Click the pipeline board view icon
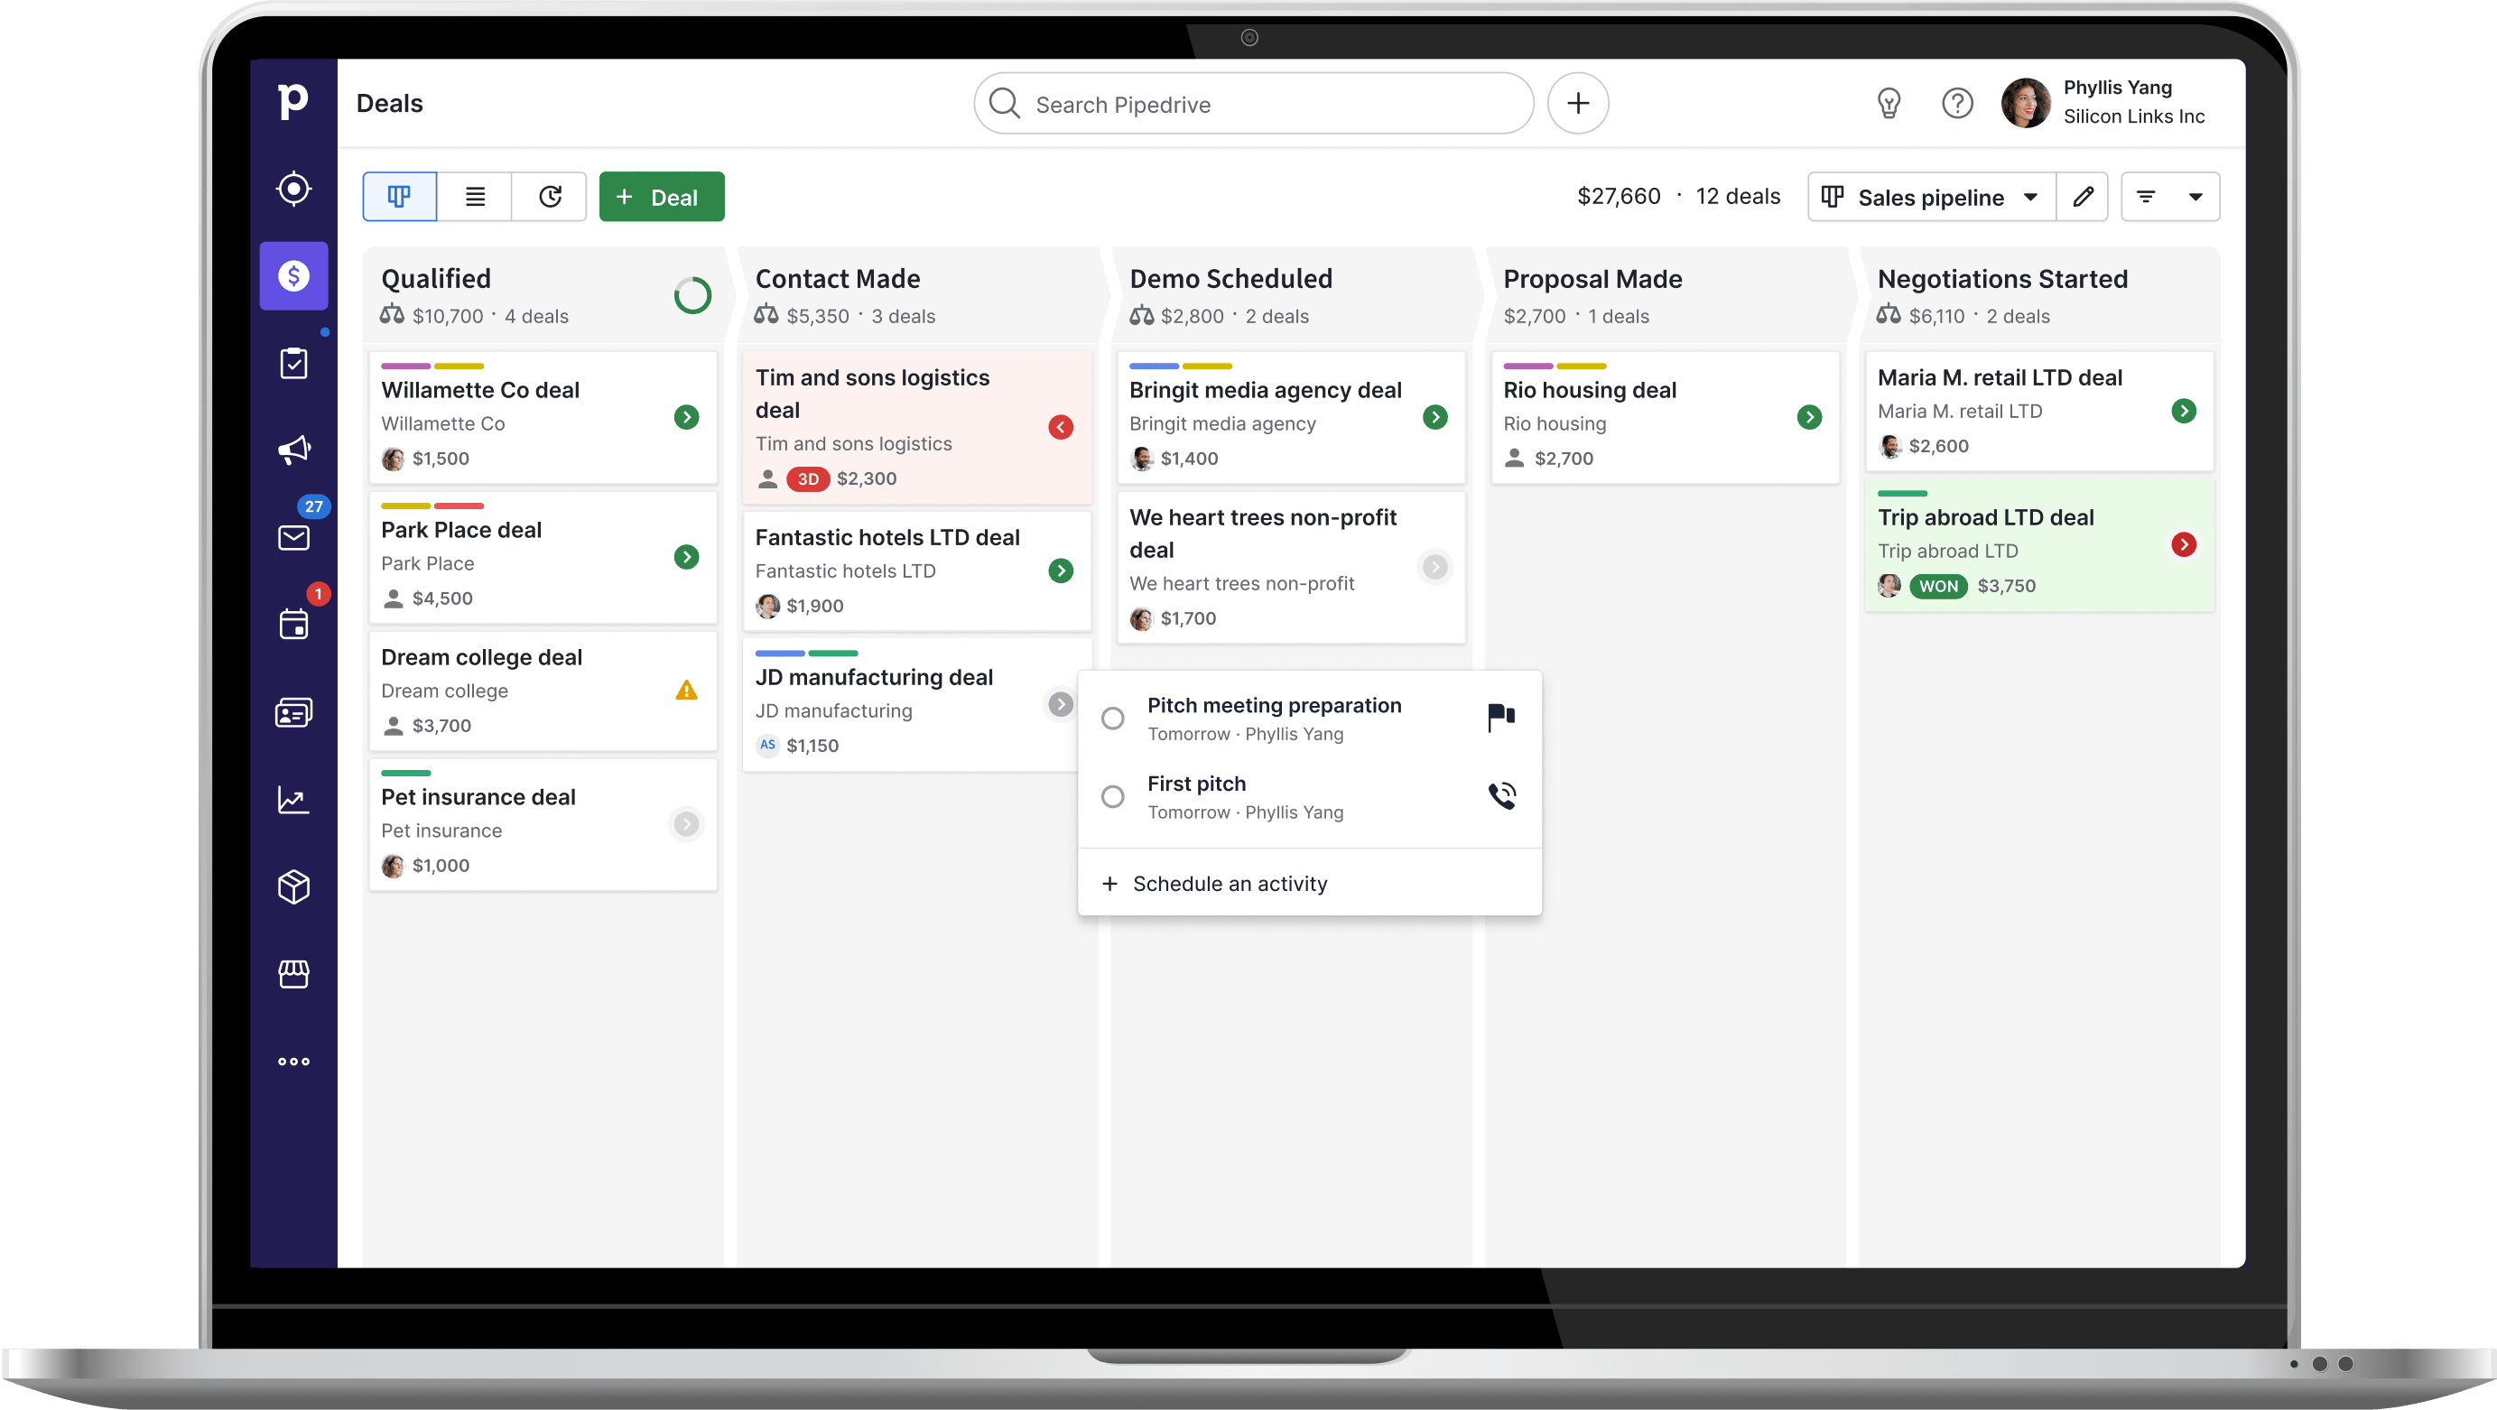The width and height of the screenshot is (2497, 1410). tap(398, 198)
